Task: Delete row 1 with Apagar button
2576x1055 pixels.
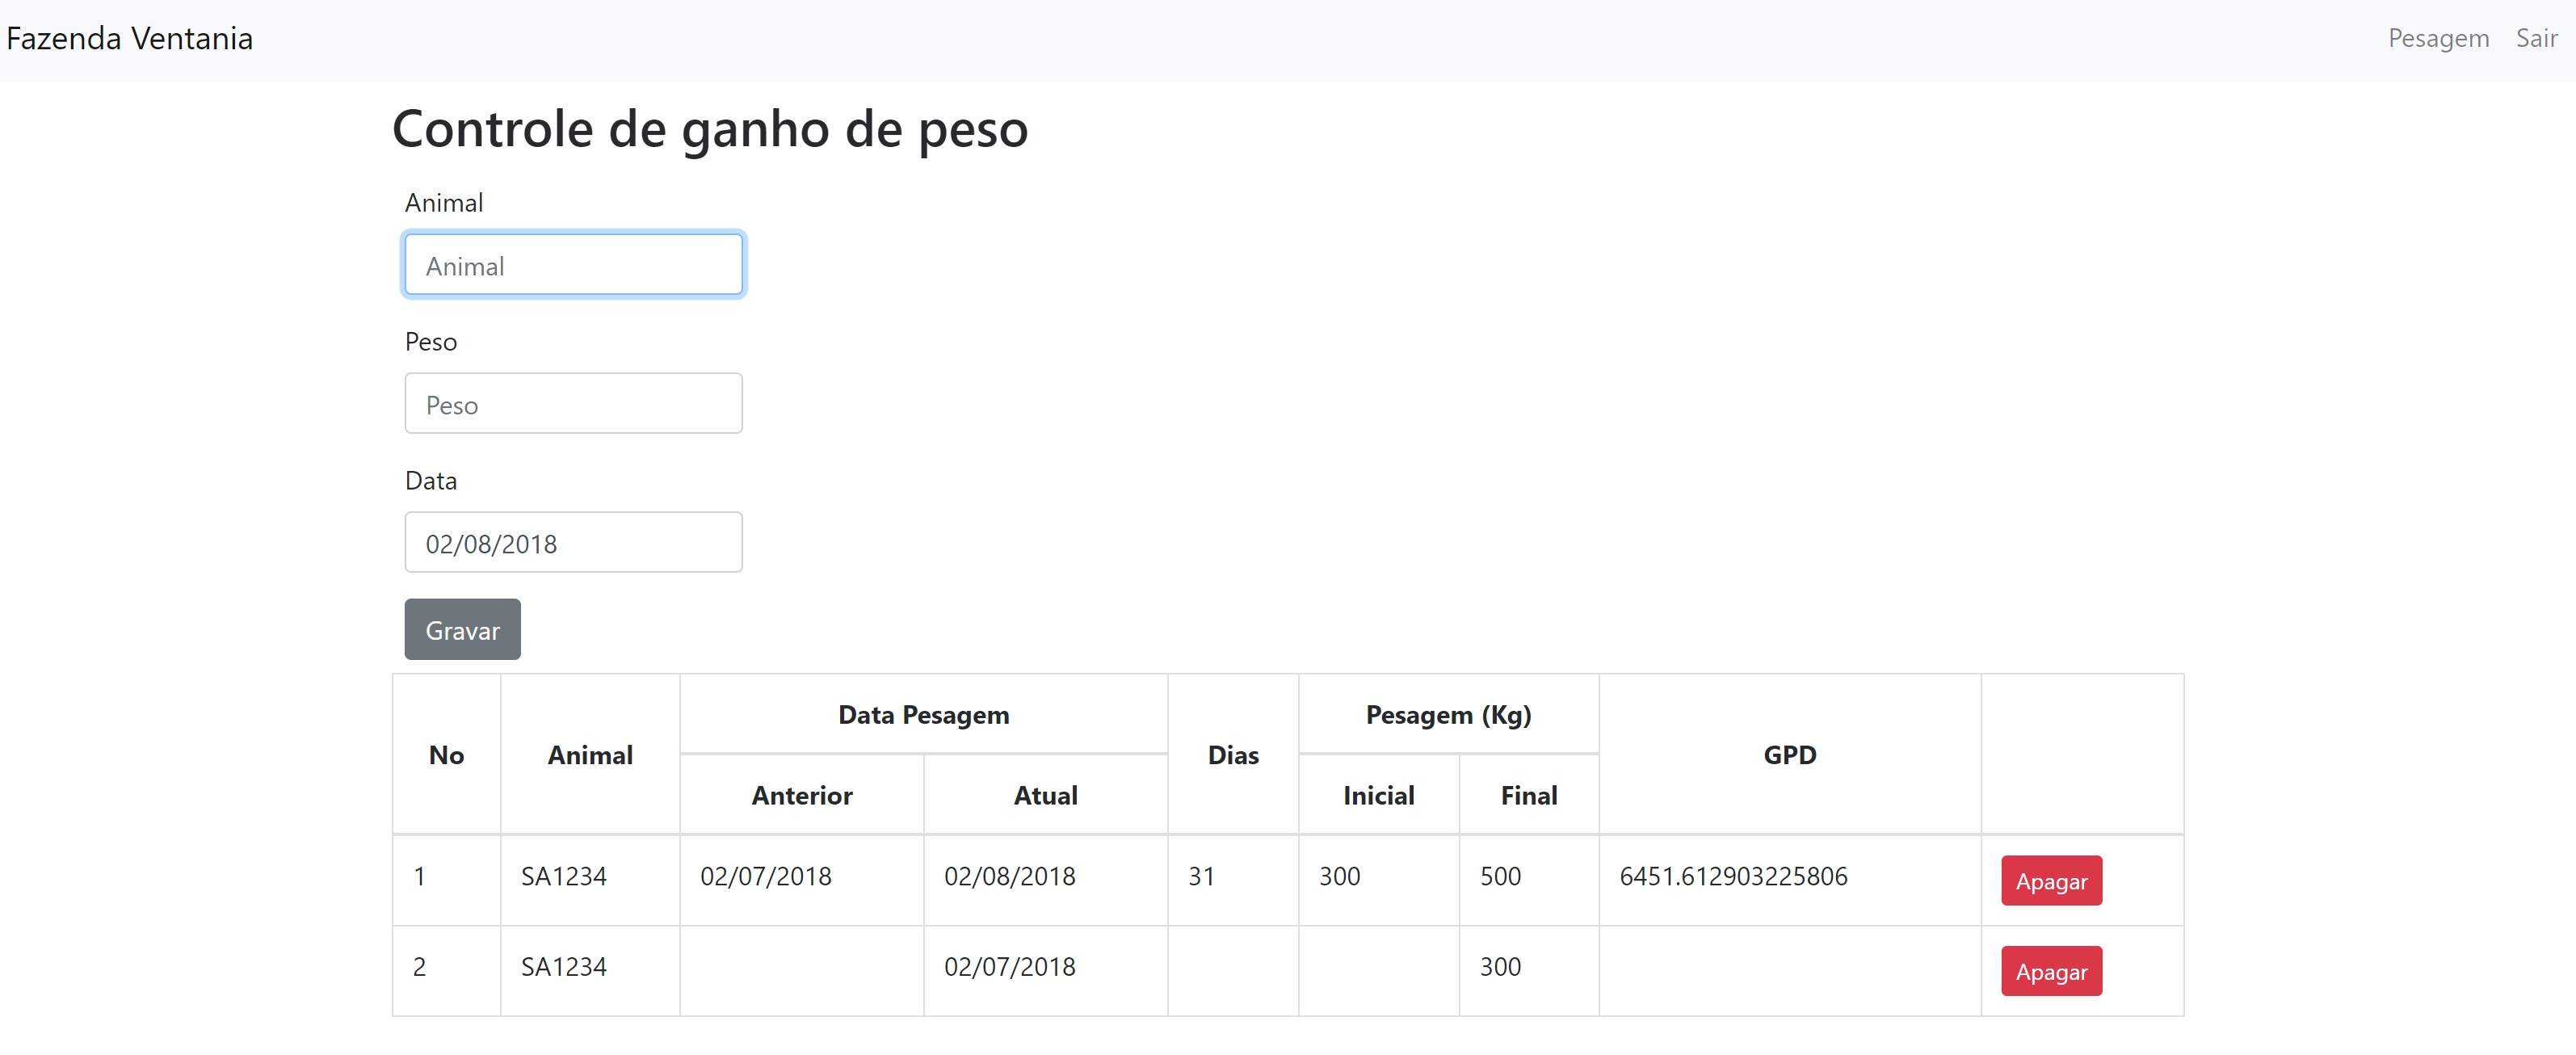Action: tap(2050, 881)
